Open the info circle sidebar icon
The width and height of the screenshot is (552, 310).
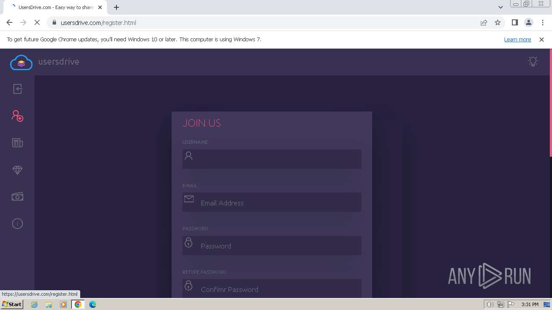click(x=17, y=223)
